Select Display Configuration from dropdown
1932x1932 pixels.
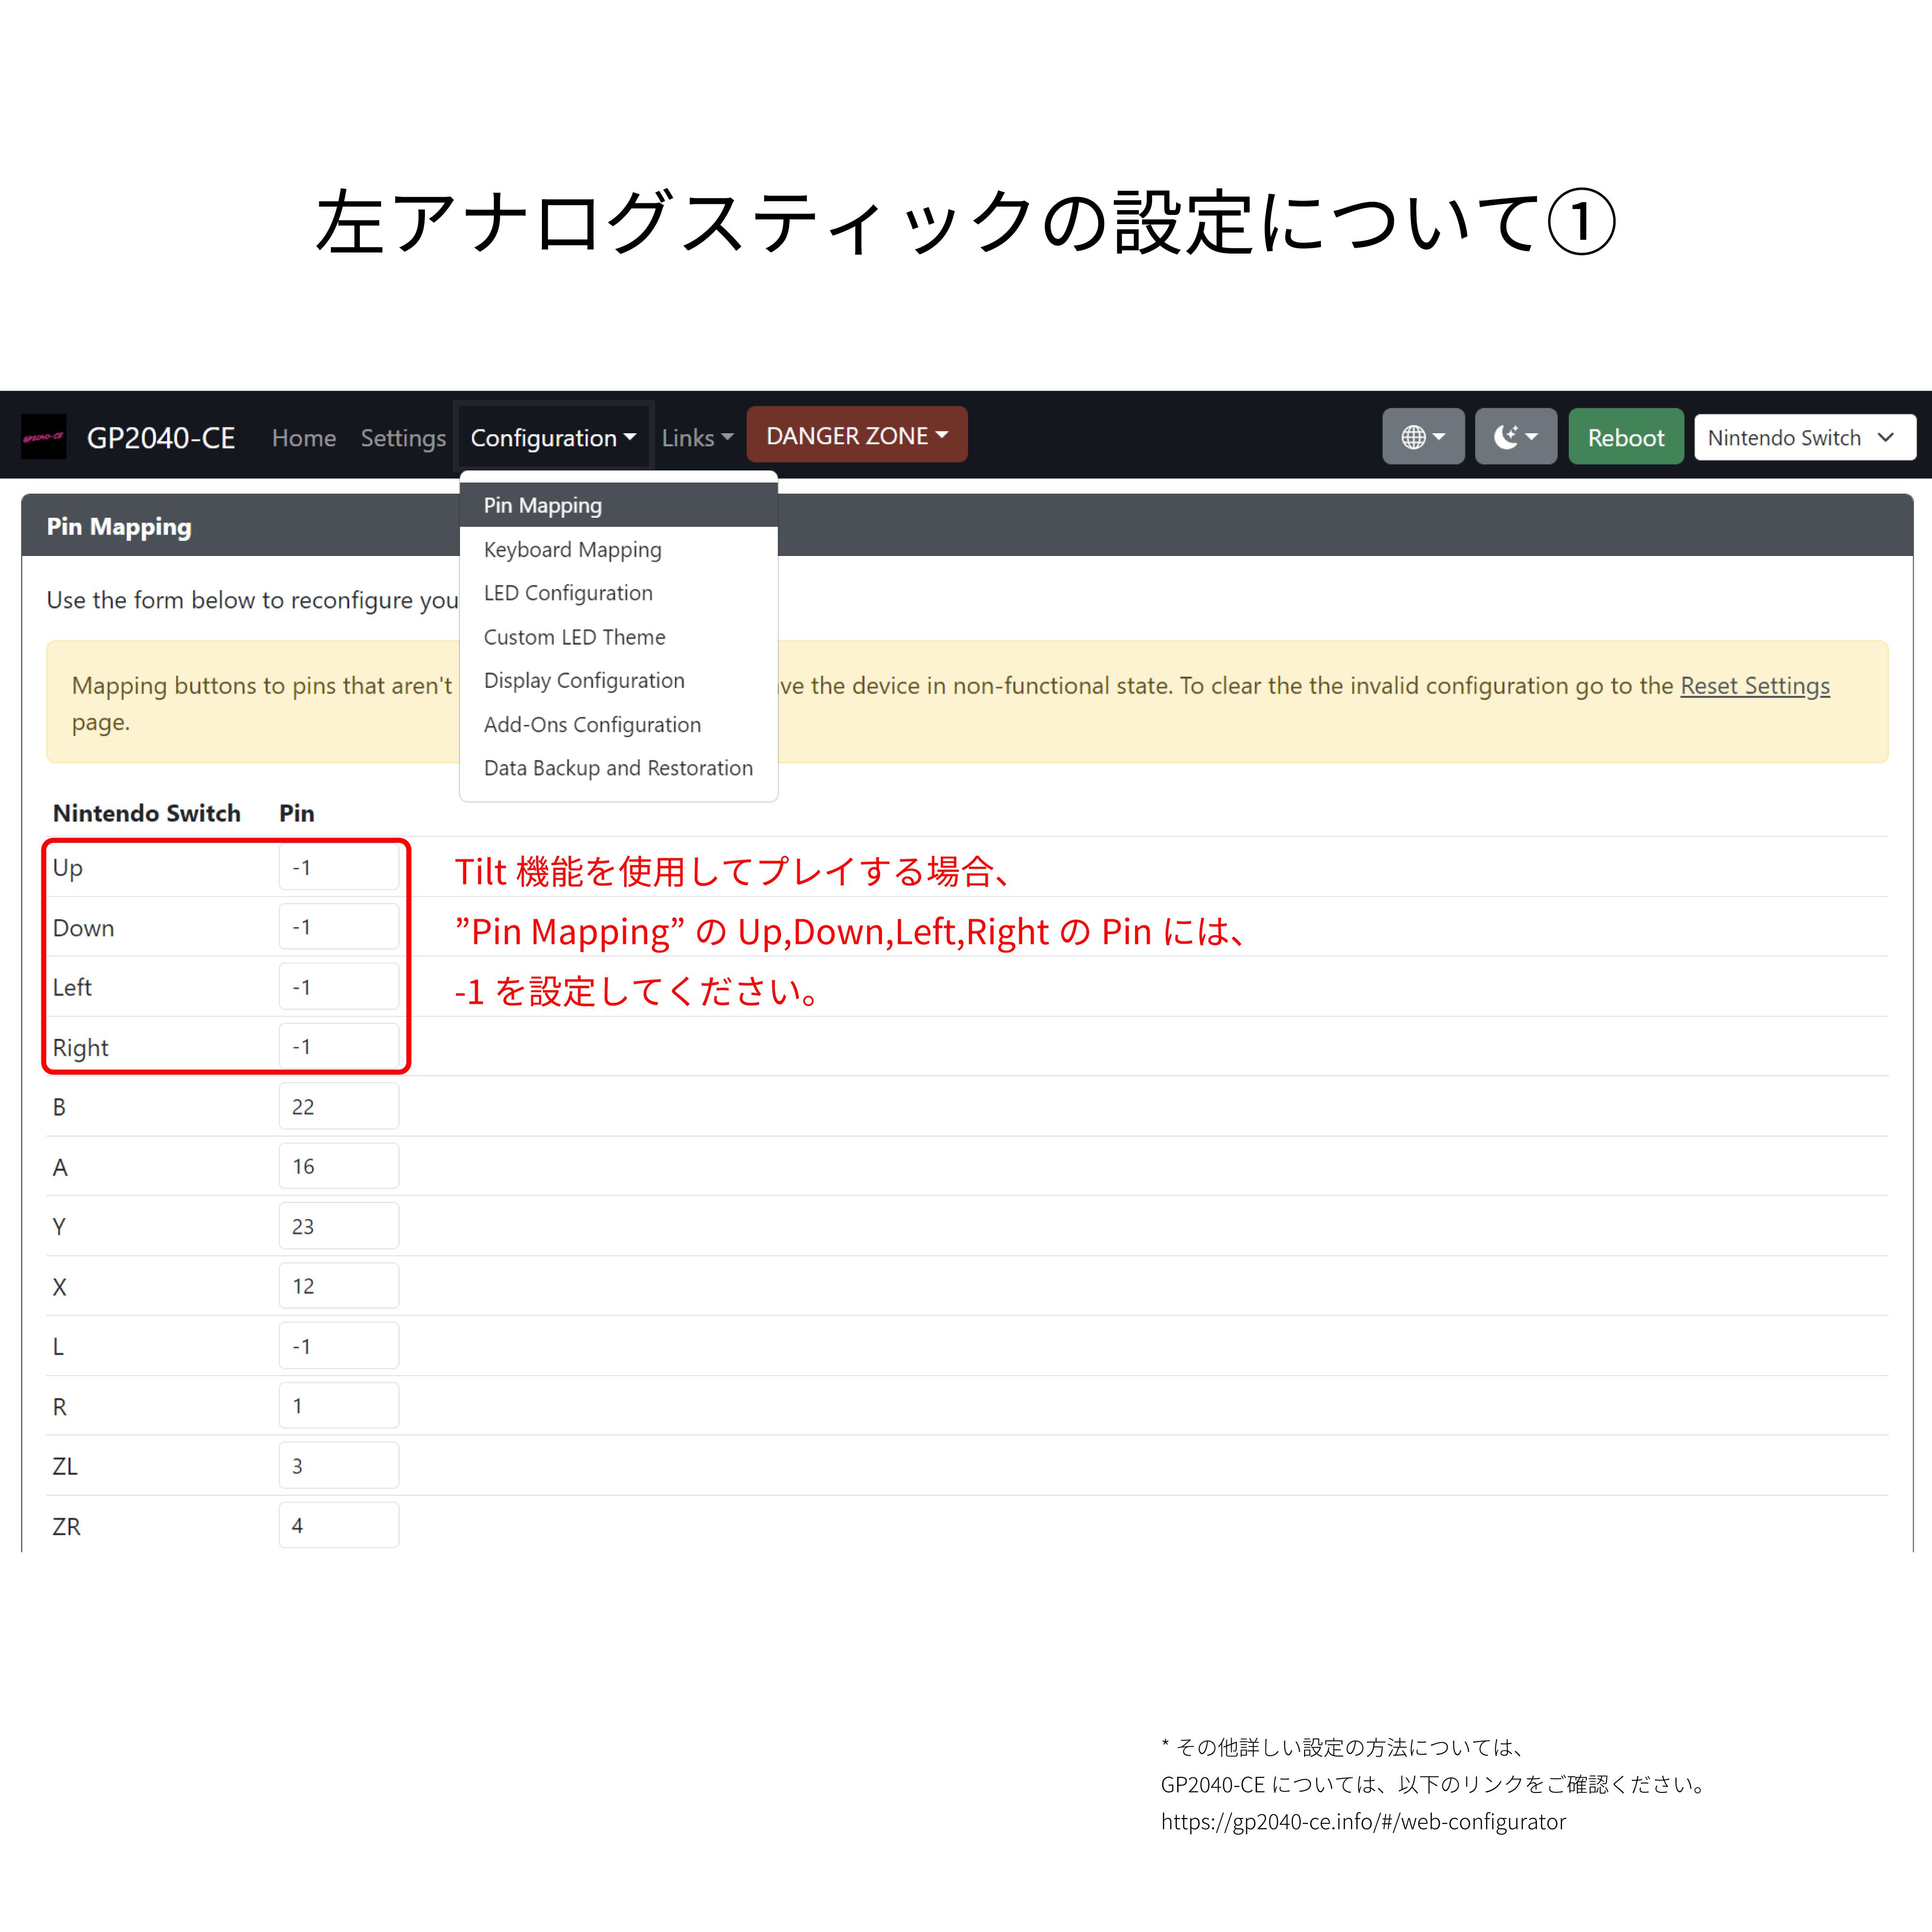584,681
